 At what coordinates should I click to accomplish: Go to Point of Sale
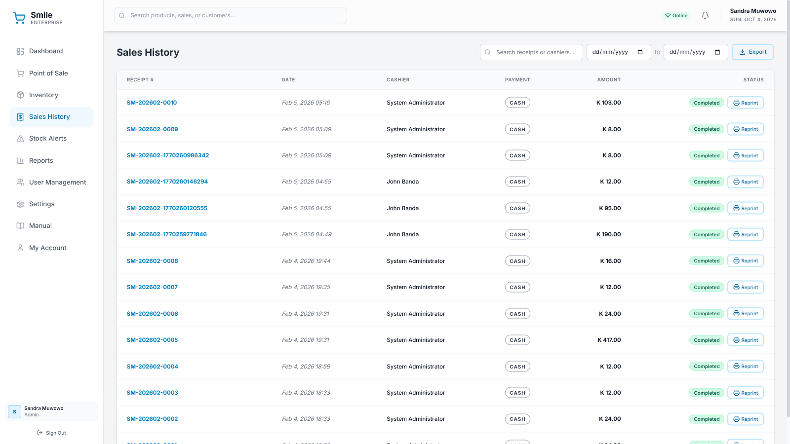click(x=51, y=73)
